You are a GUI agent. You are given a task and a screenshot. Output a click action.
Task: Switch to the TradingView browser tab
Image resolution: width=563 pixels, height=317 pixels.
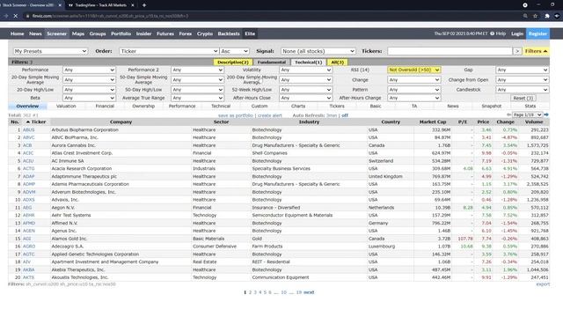100,5
